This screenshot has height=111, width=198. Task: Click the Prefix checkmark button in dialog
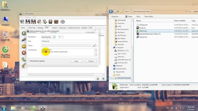(x=94, y=46)
